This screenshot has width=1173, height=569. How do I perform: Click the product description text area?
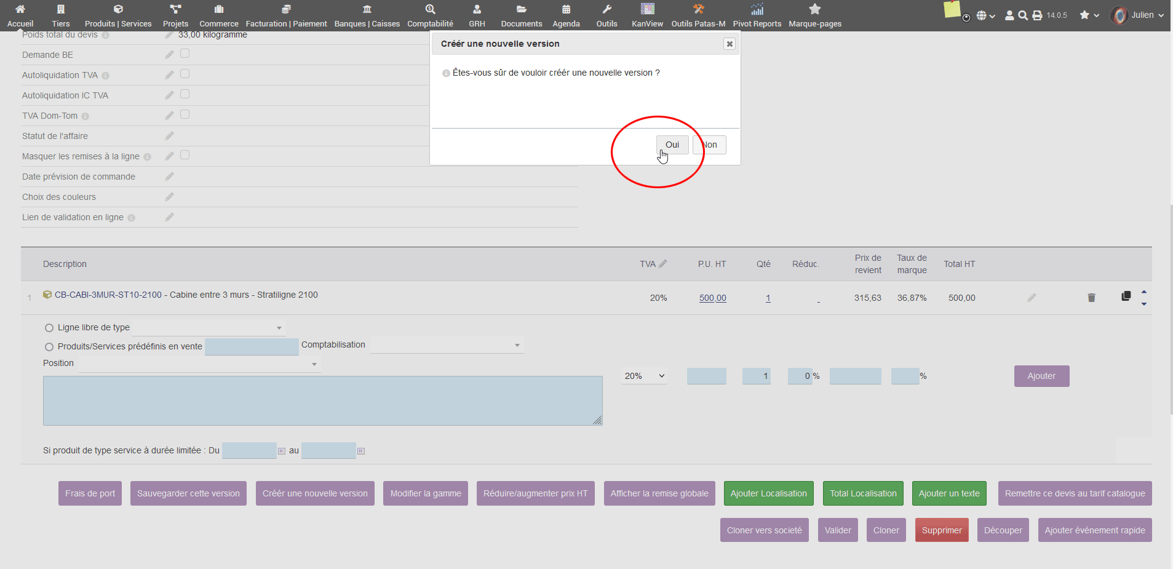[x=322, y=400]
